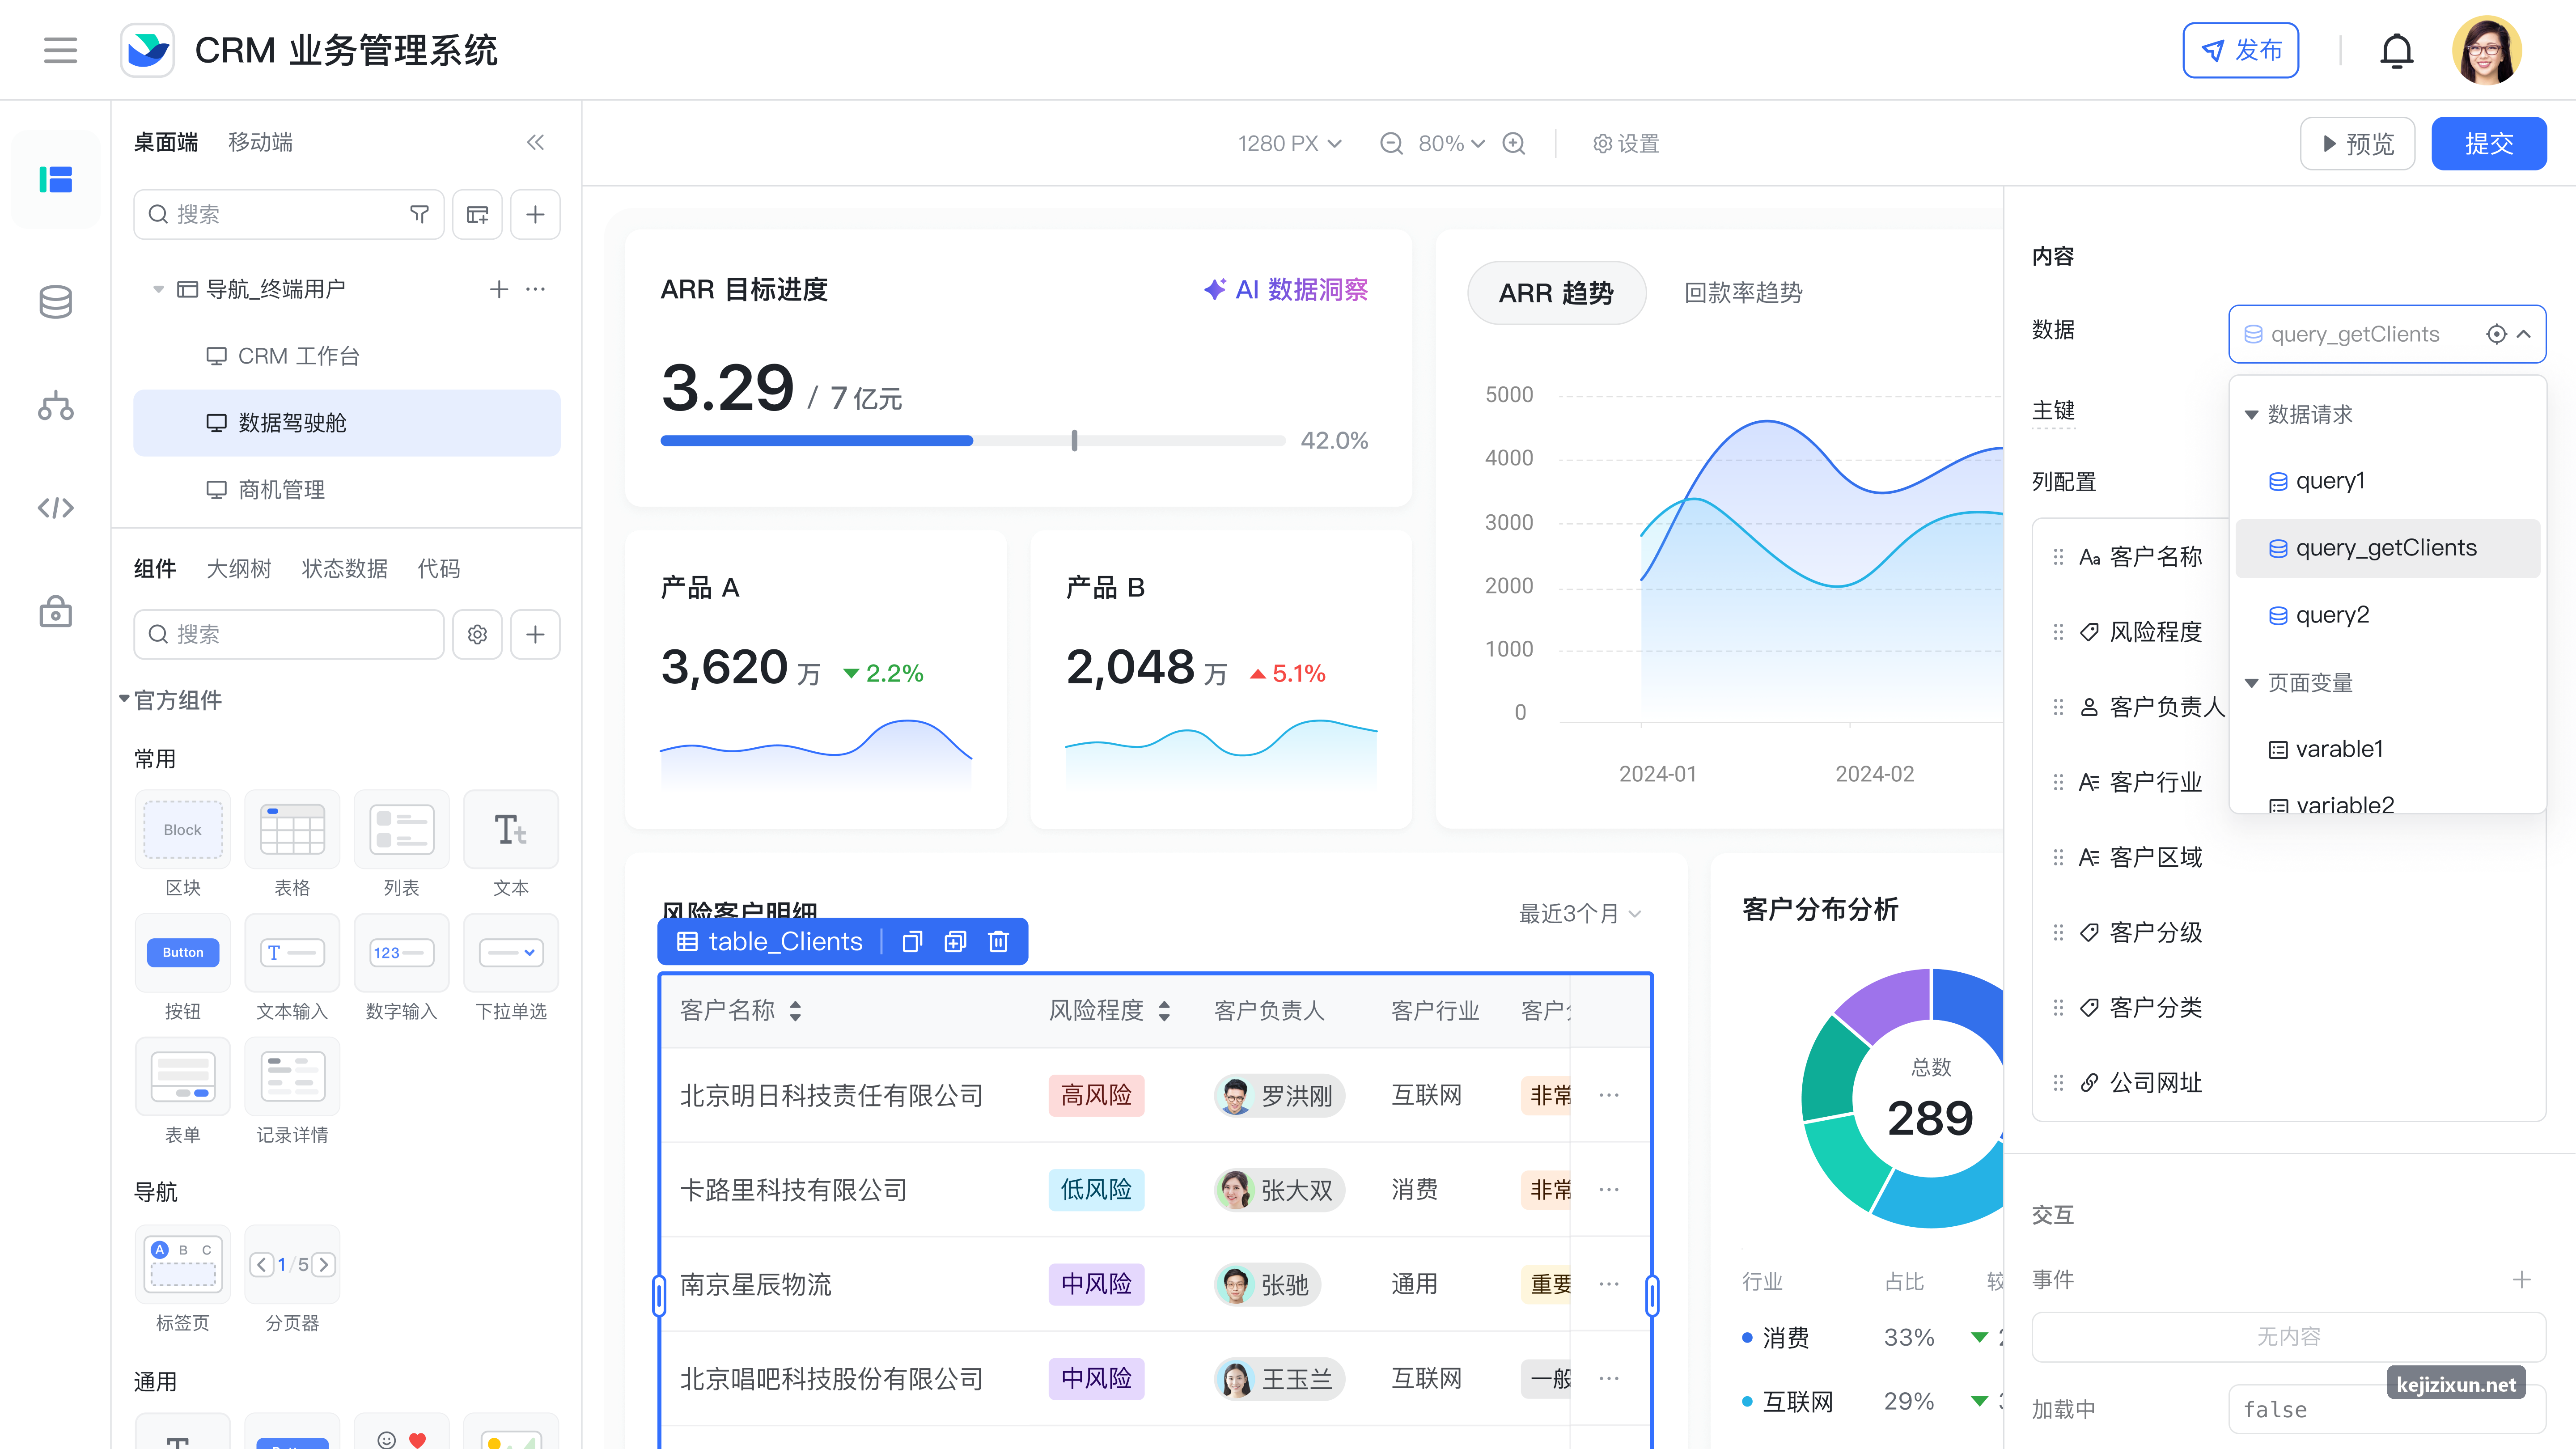Open the component settings gear icon
Image resolution: width=2576 pixels, height=1449 pixels.
coord(477,634)
